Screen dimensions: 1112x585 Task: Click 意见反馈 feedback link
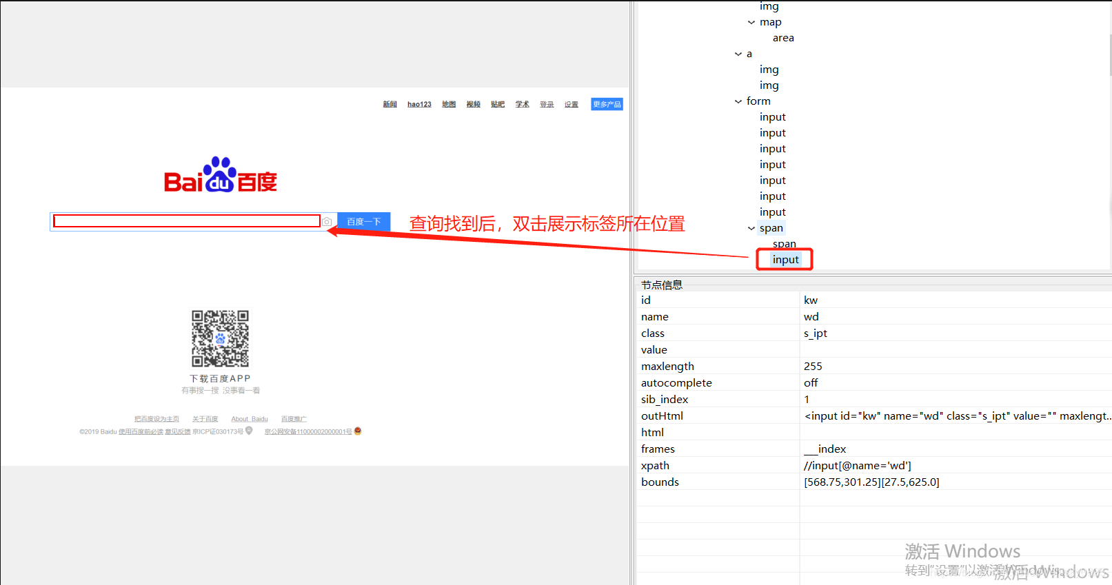click(178, 432)
